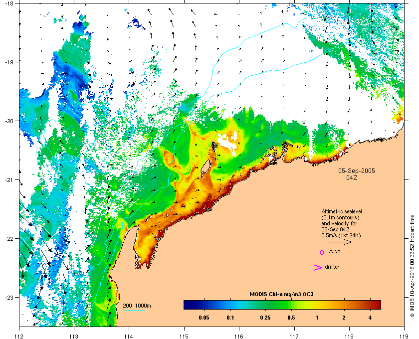
Task: Click the latitude axis label -18
Action: (x=9, y=3)
